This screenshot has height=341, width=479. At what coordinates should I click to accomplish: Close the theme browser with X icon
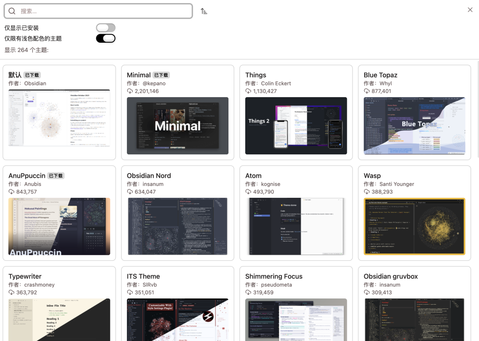pyautogui.click(x=470, y=10)
